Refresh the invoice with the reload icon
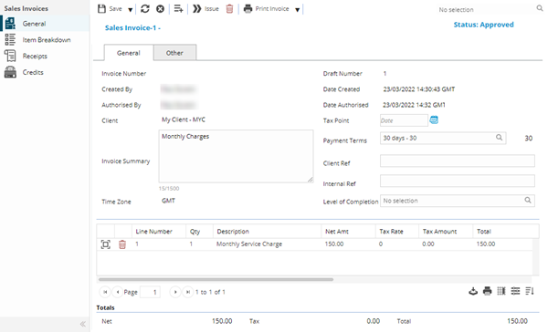Screen dimensions: 548x332 tap(145, 9)
